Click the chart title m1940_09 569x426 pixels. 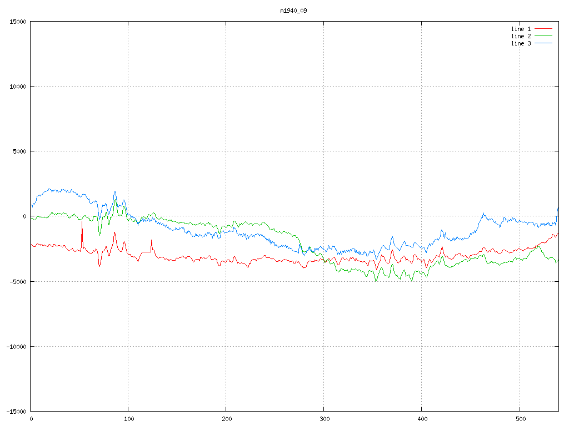tap(293, 11)
